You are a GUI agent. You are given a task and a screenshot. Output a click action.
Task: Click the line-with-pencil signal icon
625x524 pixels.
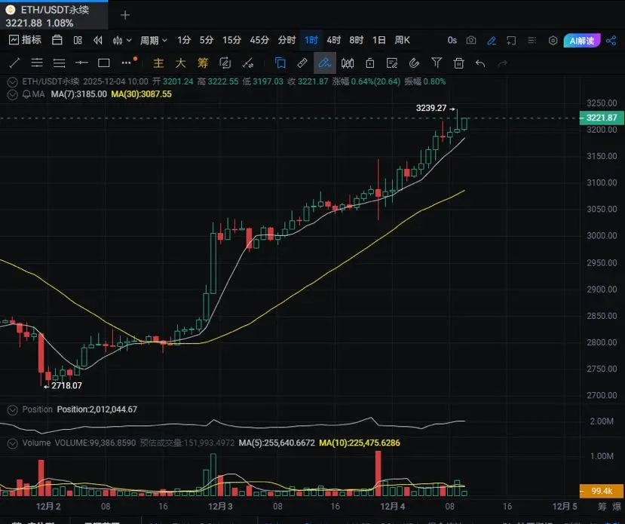248,63
